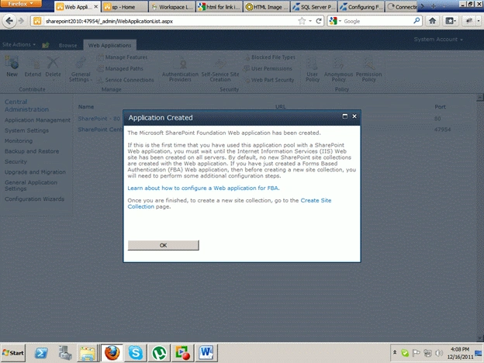This screenshot has height=363, width=484.
Task: Open uTorrent from the taskbar
Action: pyautogui.click(x=159, y=352)
